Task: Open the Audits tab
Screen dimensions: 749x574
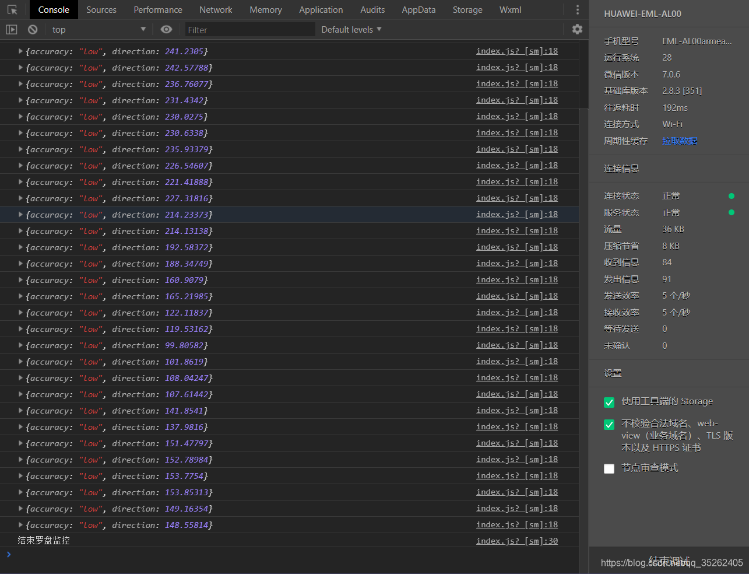Action: pyautogui.click(x=372, y=10)
